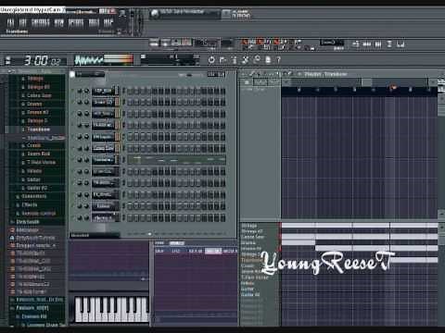
Task: Select T Pain Voice in the browser
Action: pyautogui.click(x=41, y=162)
